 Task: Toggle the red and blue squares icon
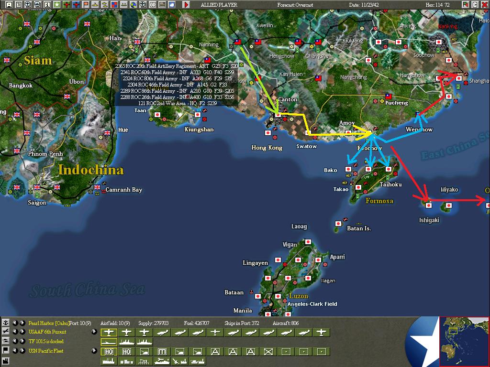(114, 4)
